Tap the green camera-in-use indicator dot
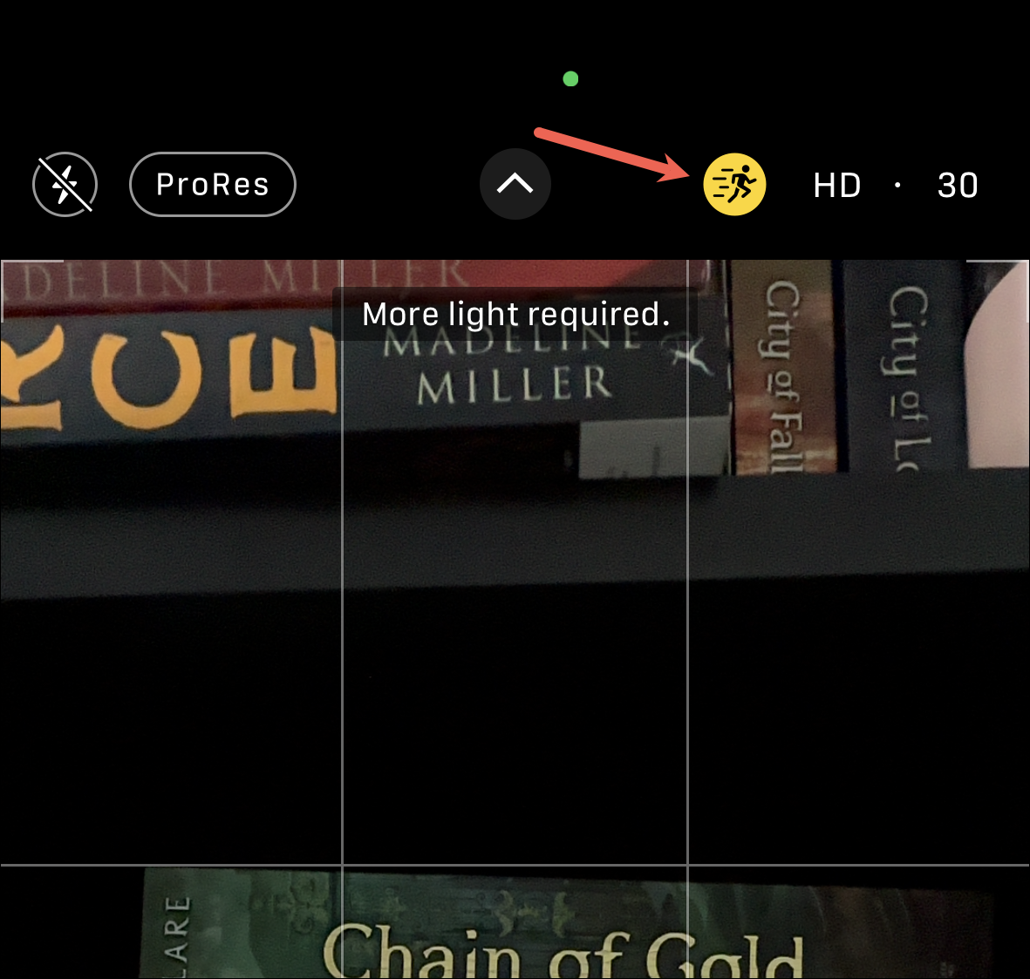Viewport: 1030px width, 979px height. (571, 78)
